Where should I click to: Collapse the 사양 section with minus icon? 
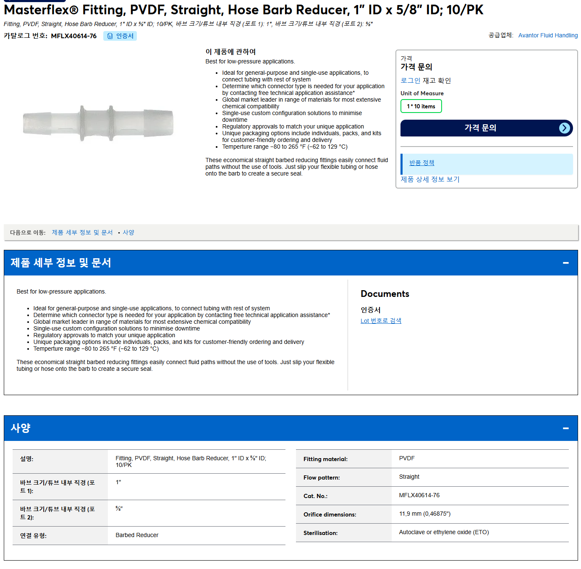(x=565, y=428)
